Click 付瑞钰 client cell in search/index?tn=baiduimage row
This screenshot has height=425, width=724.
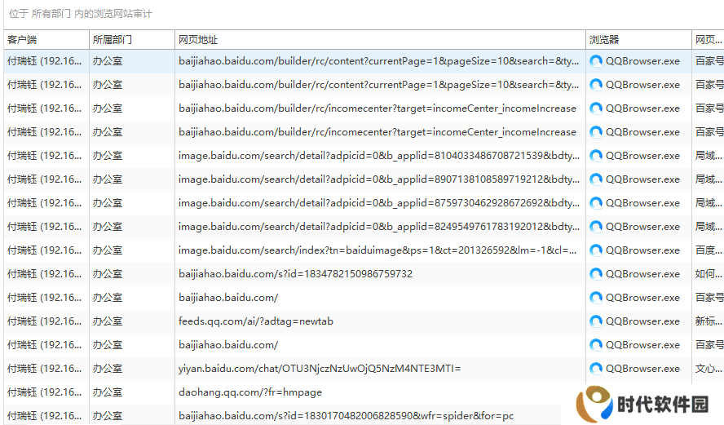coord(45,250)
